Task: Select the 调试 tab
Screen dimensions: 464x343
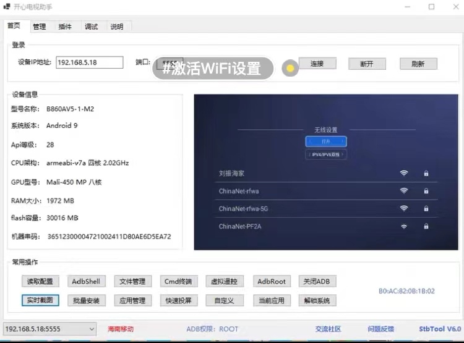Action: pos(91,27)
